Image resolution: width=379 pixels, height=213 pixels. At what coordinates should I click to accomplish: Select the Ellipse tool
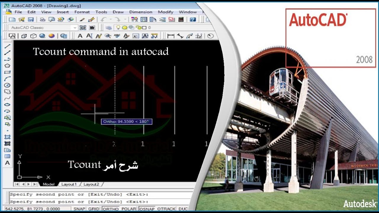pyautogui.click(x=7, y=105)
